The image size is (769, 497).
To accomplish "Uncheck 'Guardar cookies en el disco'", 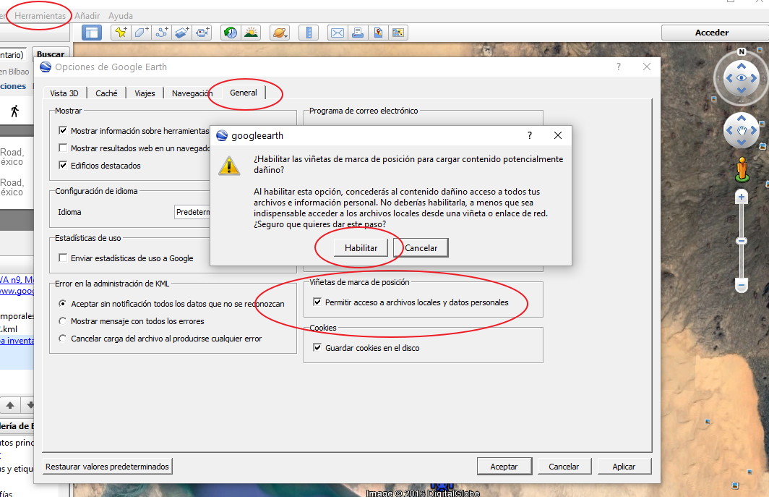I will pyautogui.click(x=317, y=348).
